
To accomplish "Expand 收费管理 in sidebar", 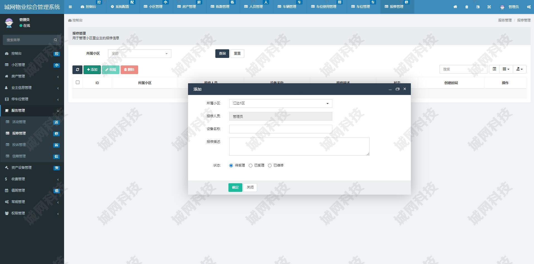I will (32, 179).
